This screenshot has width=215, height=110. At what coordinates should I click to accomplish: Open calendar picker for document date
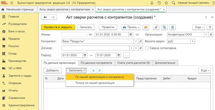click(131, 35)
